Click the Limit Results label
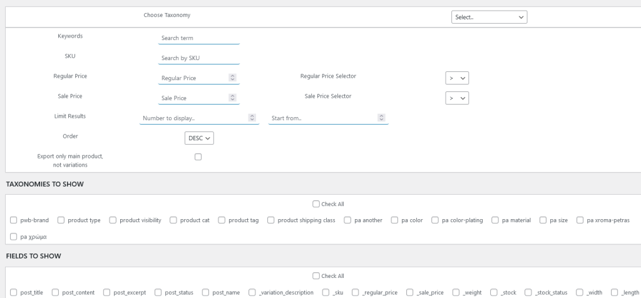This screenshot has height=298, width=641. point(70,116)
